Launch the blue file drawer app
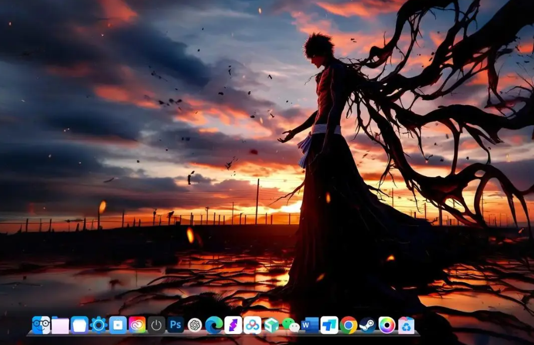 pos(79,325)
